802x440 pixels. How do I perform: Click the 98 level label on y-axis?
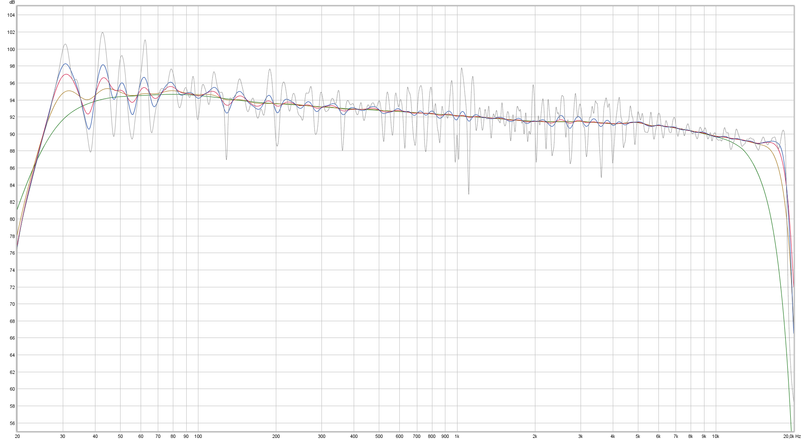12,66
